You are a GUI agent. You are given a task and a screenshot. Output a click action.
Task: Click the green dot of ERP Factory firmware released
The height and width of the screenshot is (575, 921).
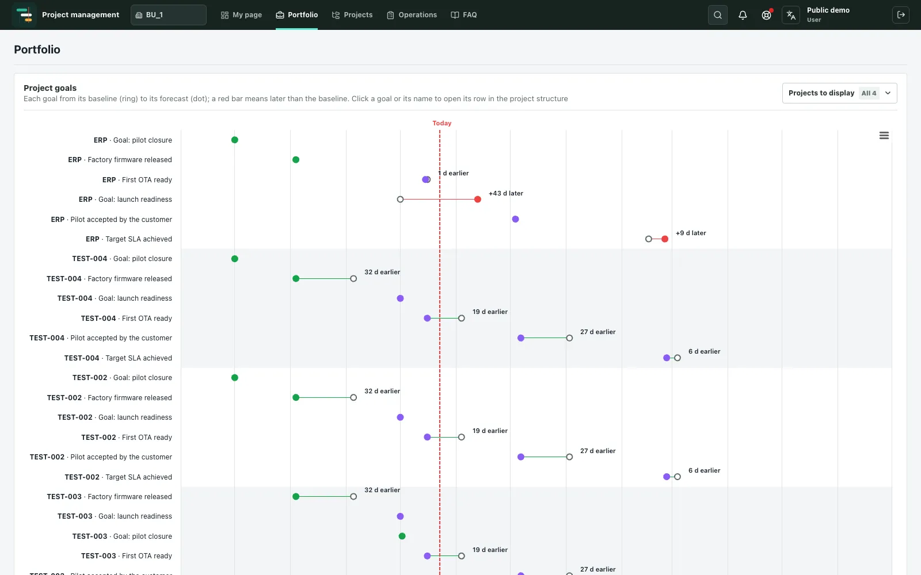coord(296,160)
